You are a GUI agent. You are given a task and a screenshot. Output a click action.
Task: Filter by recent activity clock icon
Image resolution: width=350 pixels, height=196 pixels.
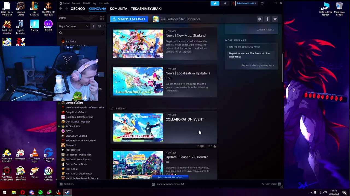(x=99, y=26)
